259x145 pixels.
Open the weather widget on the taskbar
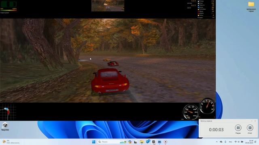(11, 142)
